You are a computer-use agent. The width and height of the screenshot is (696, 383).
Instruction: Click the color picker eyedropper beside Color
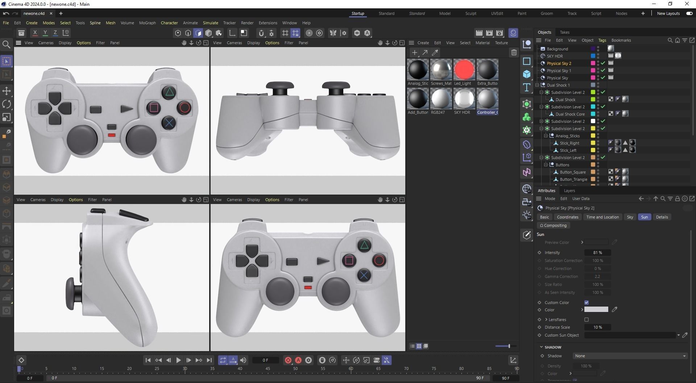[x=614, y=309]
